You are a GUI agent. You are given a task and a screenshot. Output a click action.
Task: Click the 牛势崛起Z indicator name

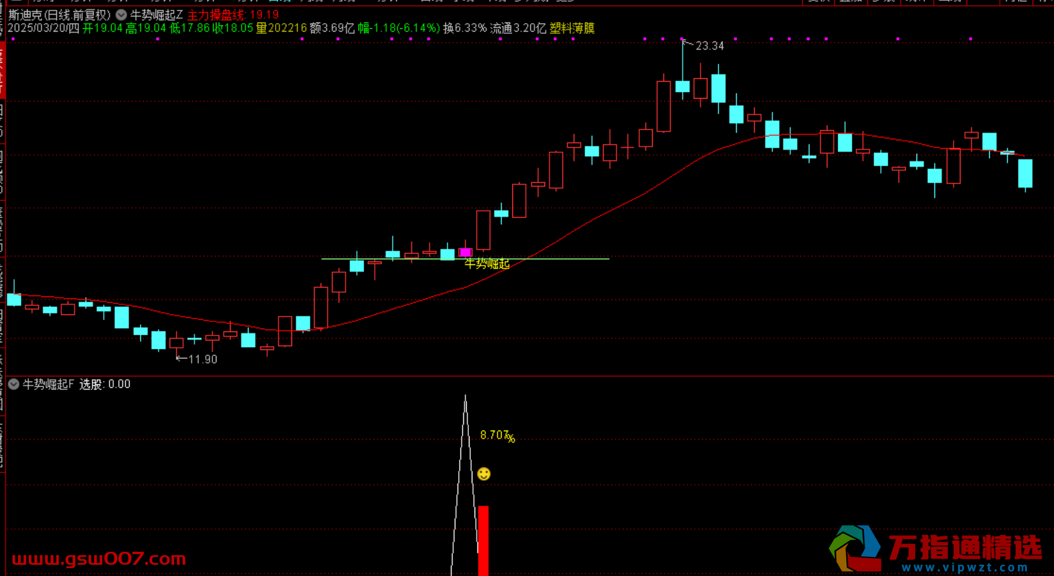157,15
